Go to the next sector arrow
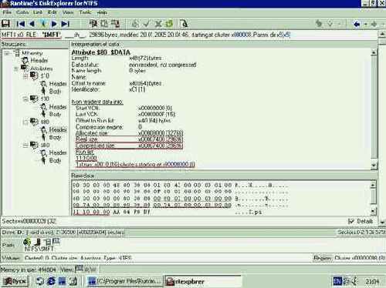Screen dimensions: 386x288 [54, 24]
